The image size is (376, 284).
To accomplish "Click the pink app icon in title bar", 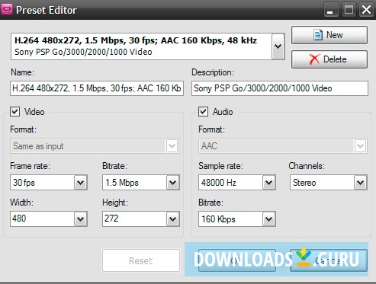I will click(x=7, y=9).
